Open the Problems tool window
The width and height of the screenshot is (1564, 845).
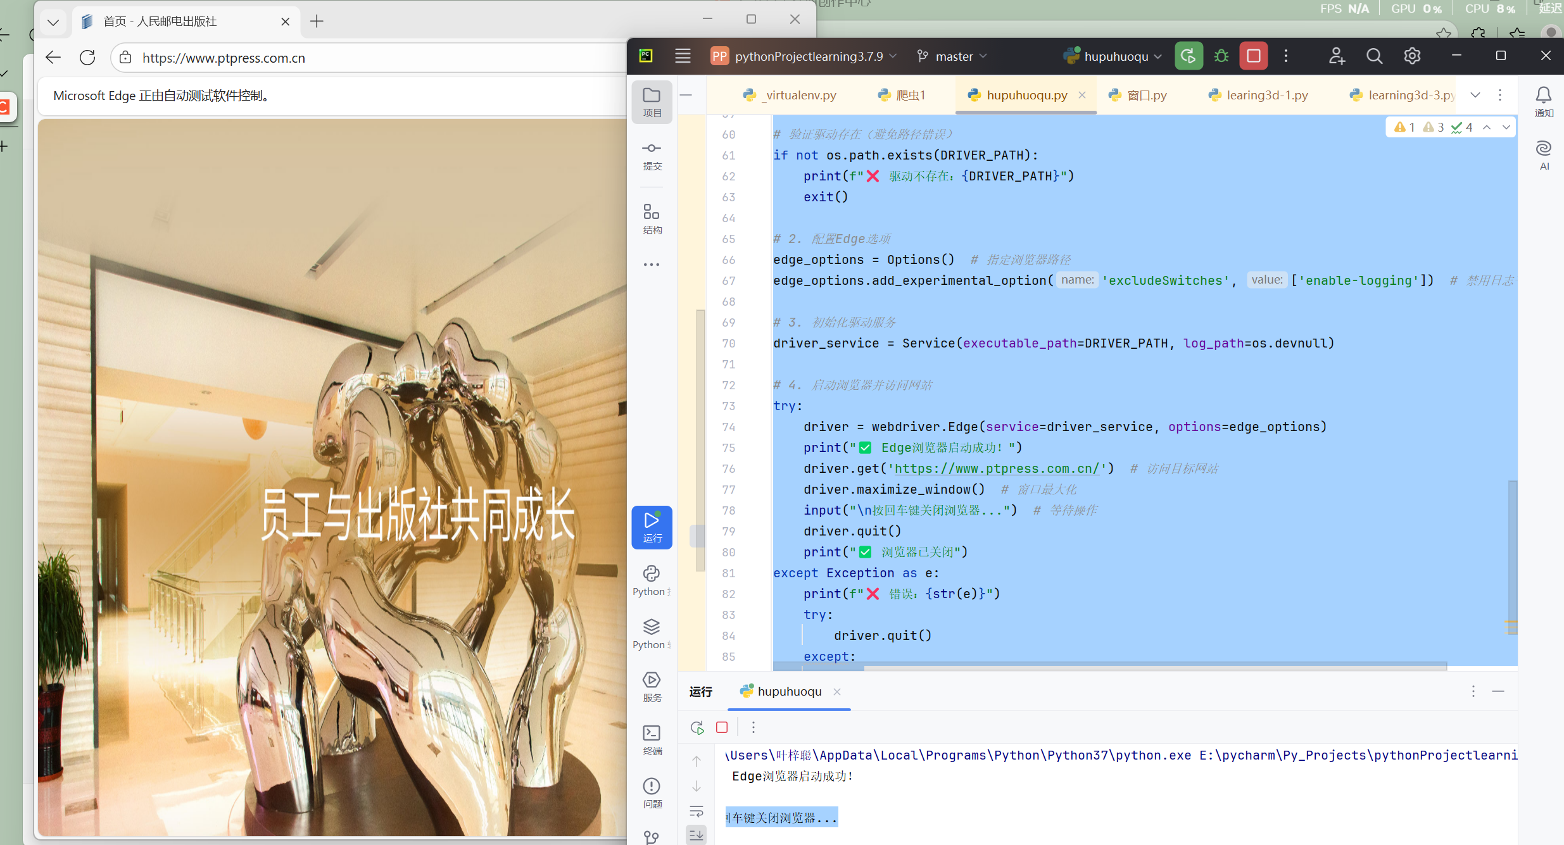(x=652, y=792)
